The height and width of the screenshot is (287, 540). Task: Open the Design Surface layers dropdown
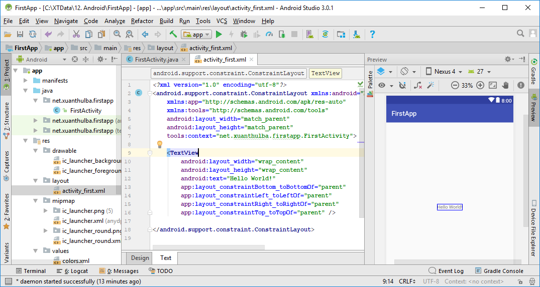384,72
